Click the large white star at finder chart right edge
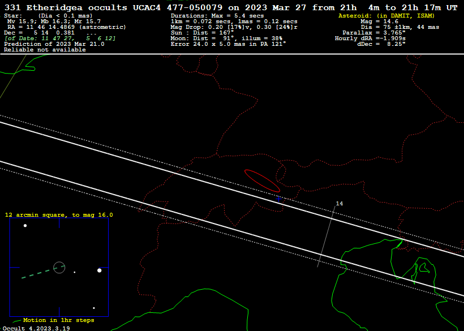The height and width of the screenshot is (331, 464). click(100, 270)
